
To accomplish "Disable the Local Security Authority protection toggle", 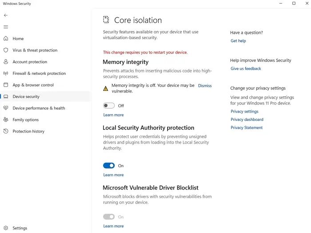I will pyautogui.click(x=109, y=165).
